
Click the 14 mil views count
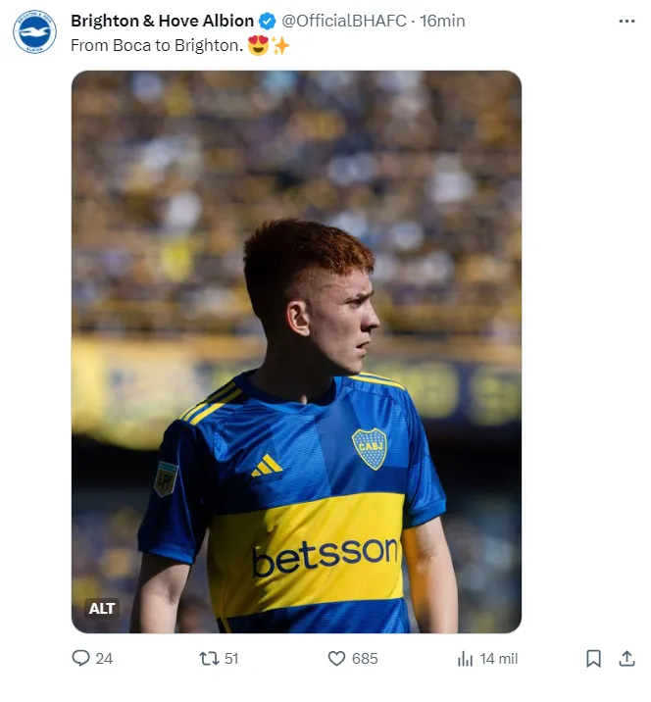(498, 659)
